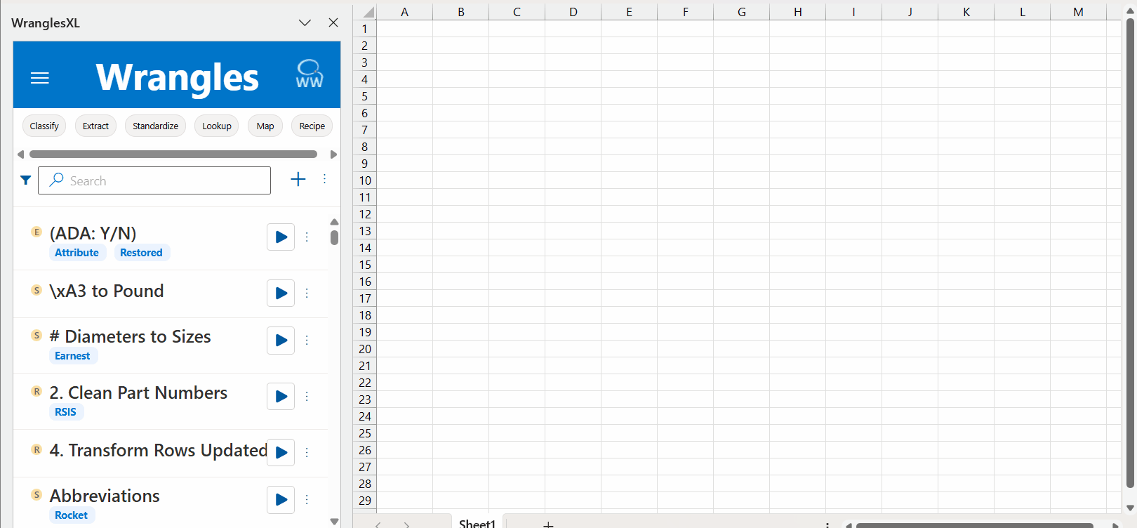
Task: Click the spreadsheet horizontal scrollbar
Action: tap(974, 524)
